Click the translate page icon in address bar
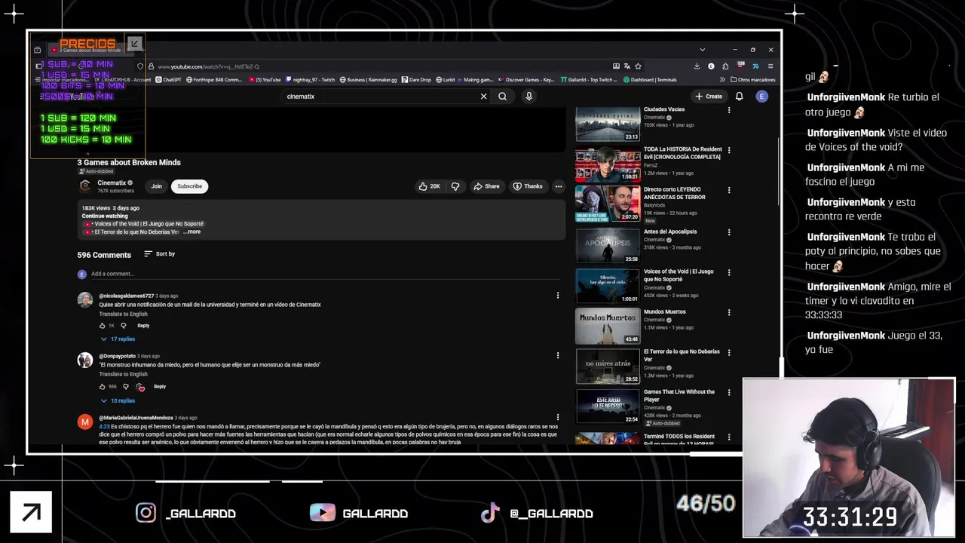The height and width of the screenshot is (543, 965). [x=626, y=66]
